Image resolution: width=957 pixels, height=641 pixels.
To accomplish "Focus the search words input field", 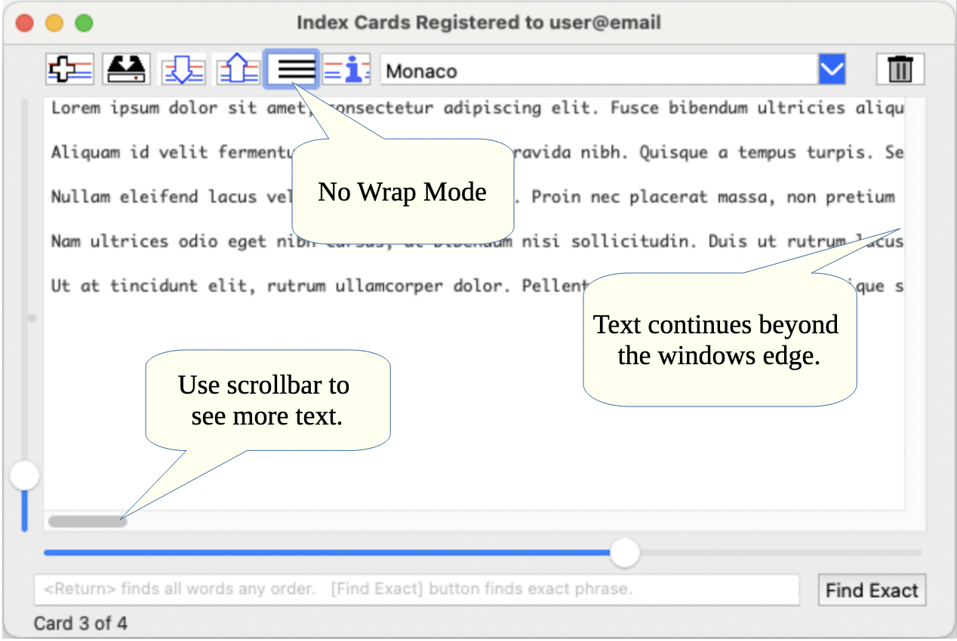I will pyautogui.click(x=416, y=590).
